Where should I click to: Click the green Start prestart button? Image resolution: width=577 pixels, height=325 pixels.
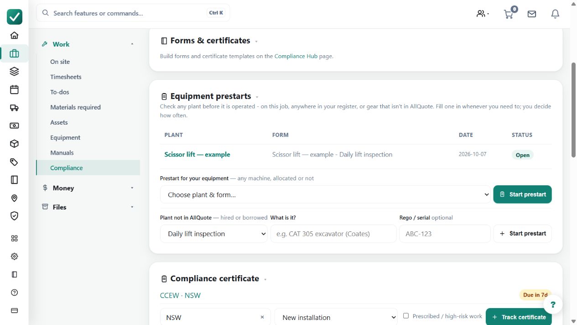pos(523,194)
